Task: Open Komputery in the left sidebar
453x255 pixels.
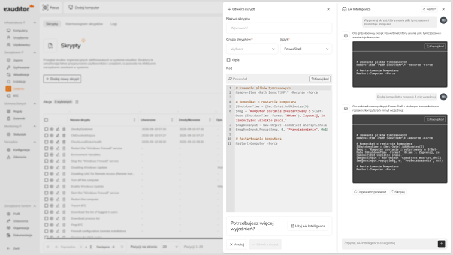Action: [20, 30]
